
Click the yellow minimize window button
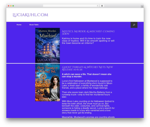(x=11, y=6)
